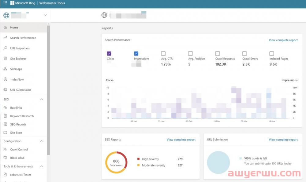Tick the Indexed Pages checkbox
The image size is (306, 182).
[272, 53]
